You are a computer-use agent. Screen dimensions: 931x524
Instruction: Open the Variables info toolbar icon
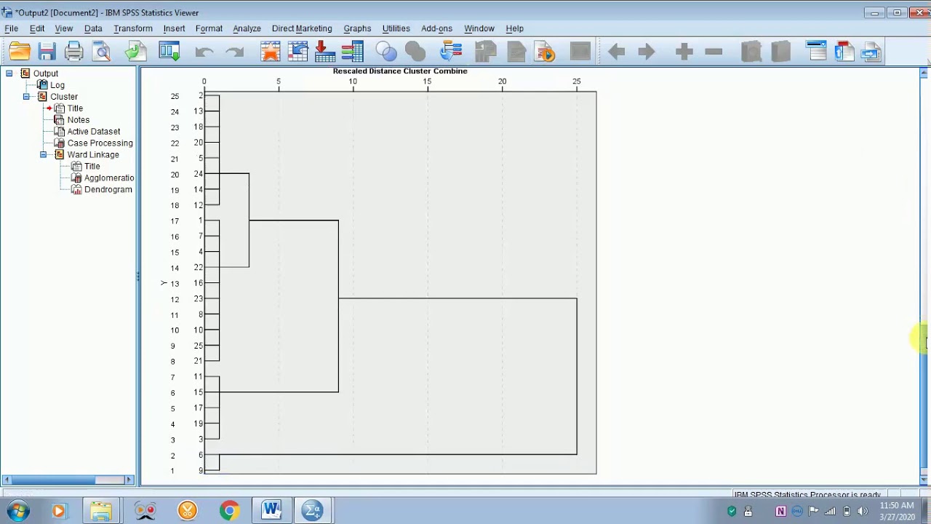pyautogui.click(x=352, y=52)
